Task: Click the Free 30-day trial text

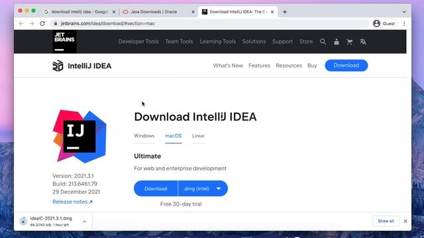Action: 181,204
